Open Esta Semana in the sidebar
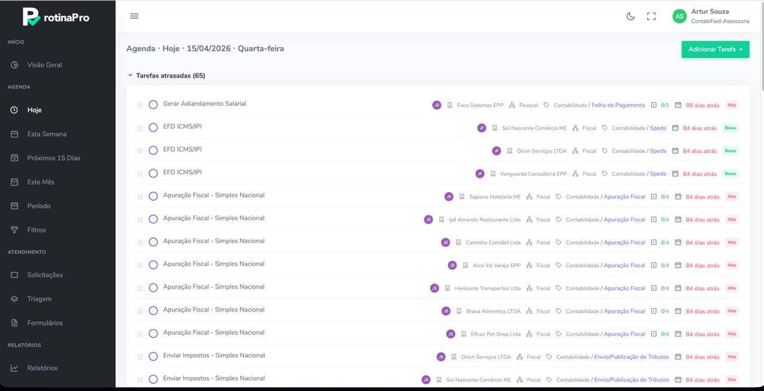 tap(47, 134)
